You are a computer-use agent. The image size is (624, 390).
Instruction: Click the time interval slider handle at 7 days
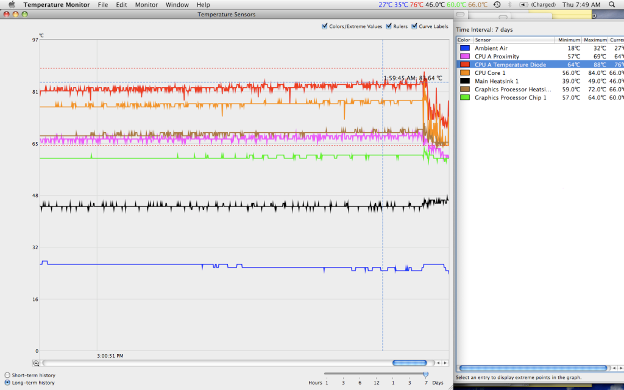(x=425, y=375)
